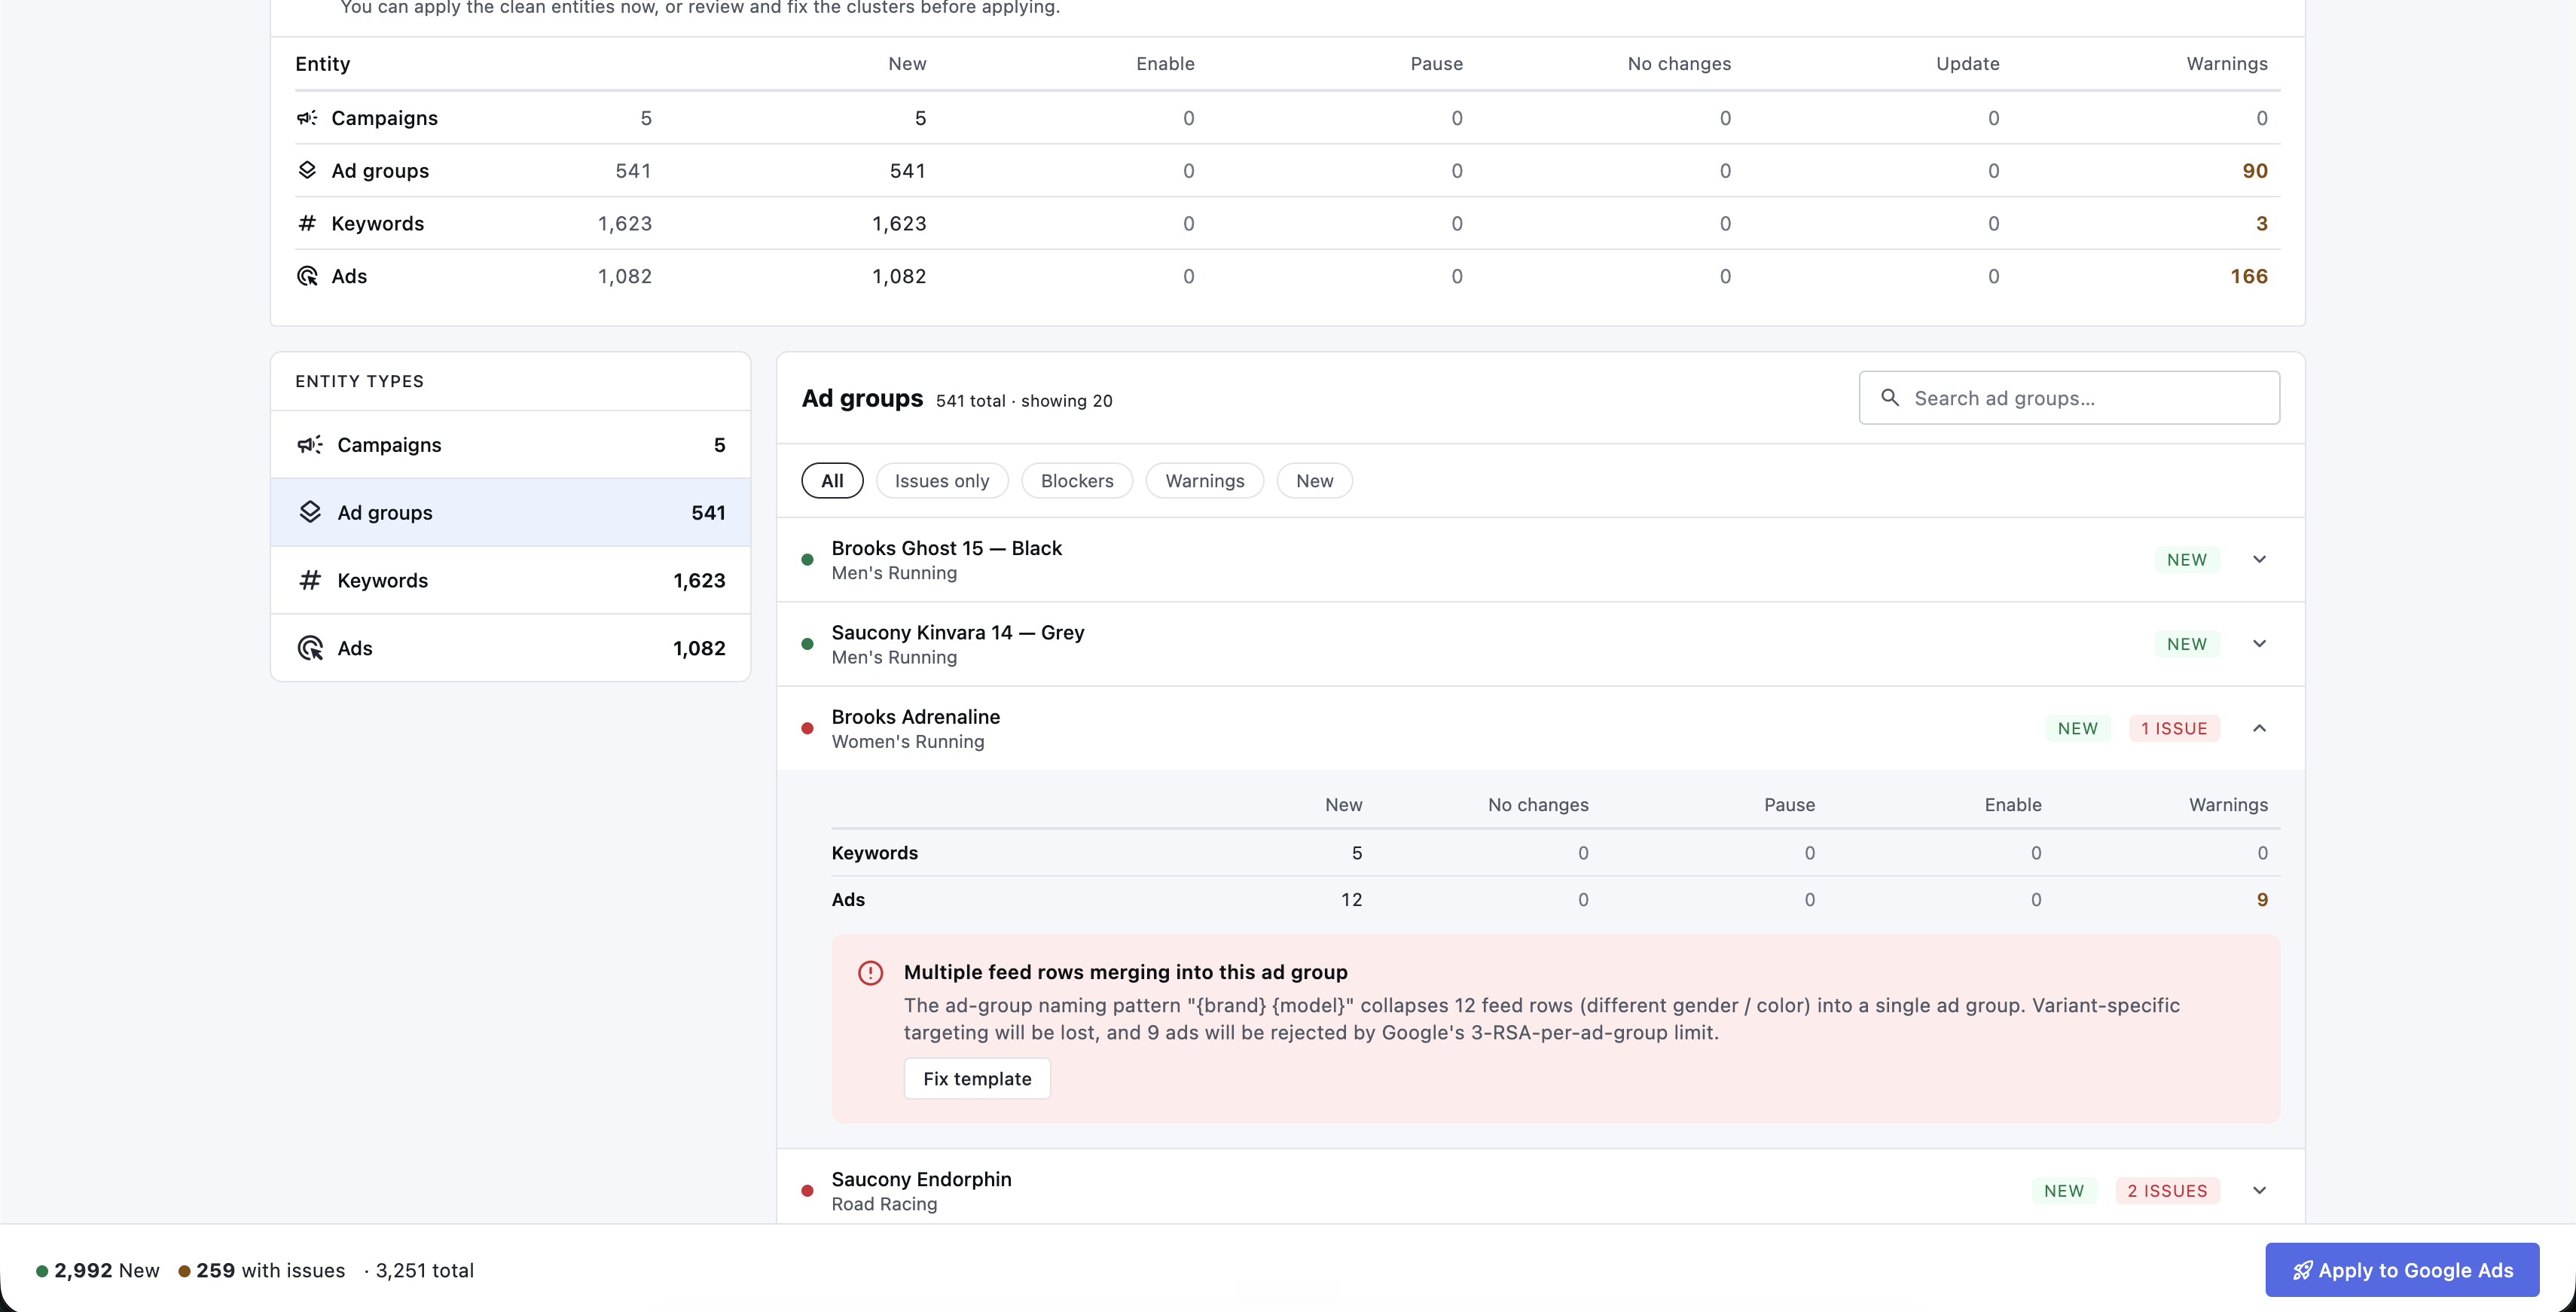The image size is (2576, 1312).
Task: Click the rocket icon on the Apply button
Action: (2302, 1271)
